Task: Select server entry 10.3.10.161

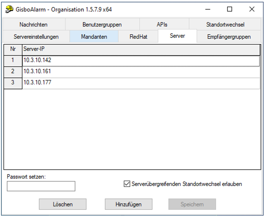Action: [141, 72]
